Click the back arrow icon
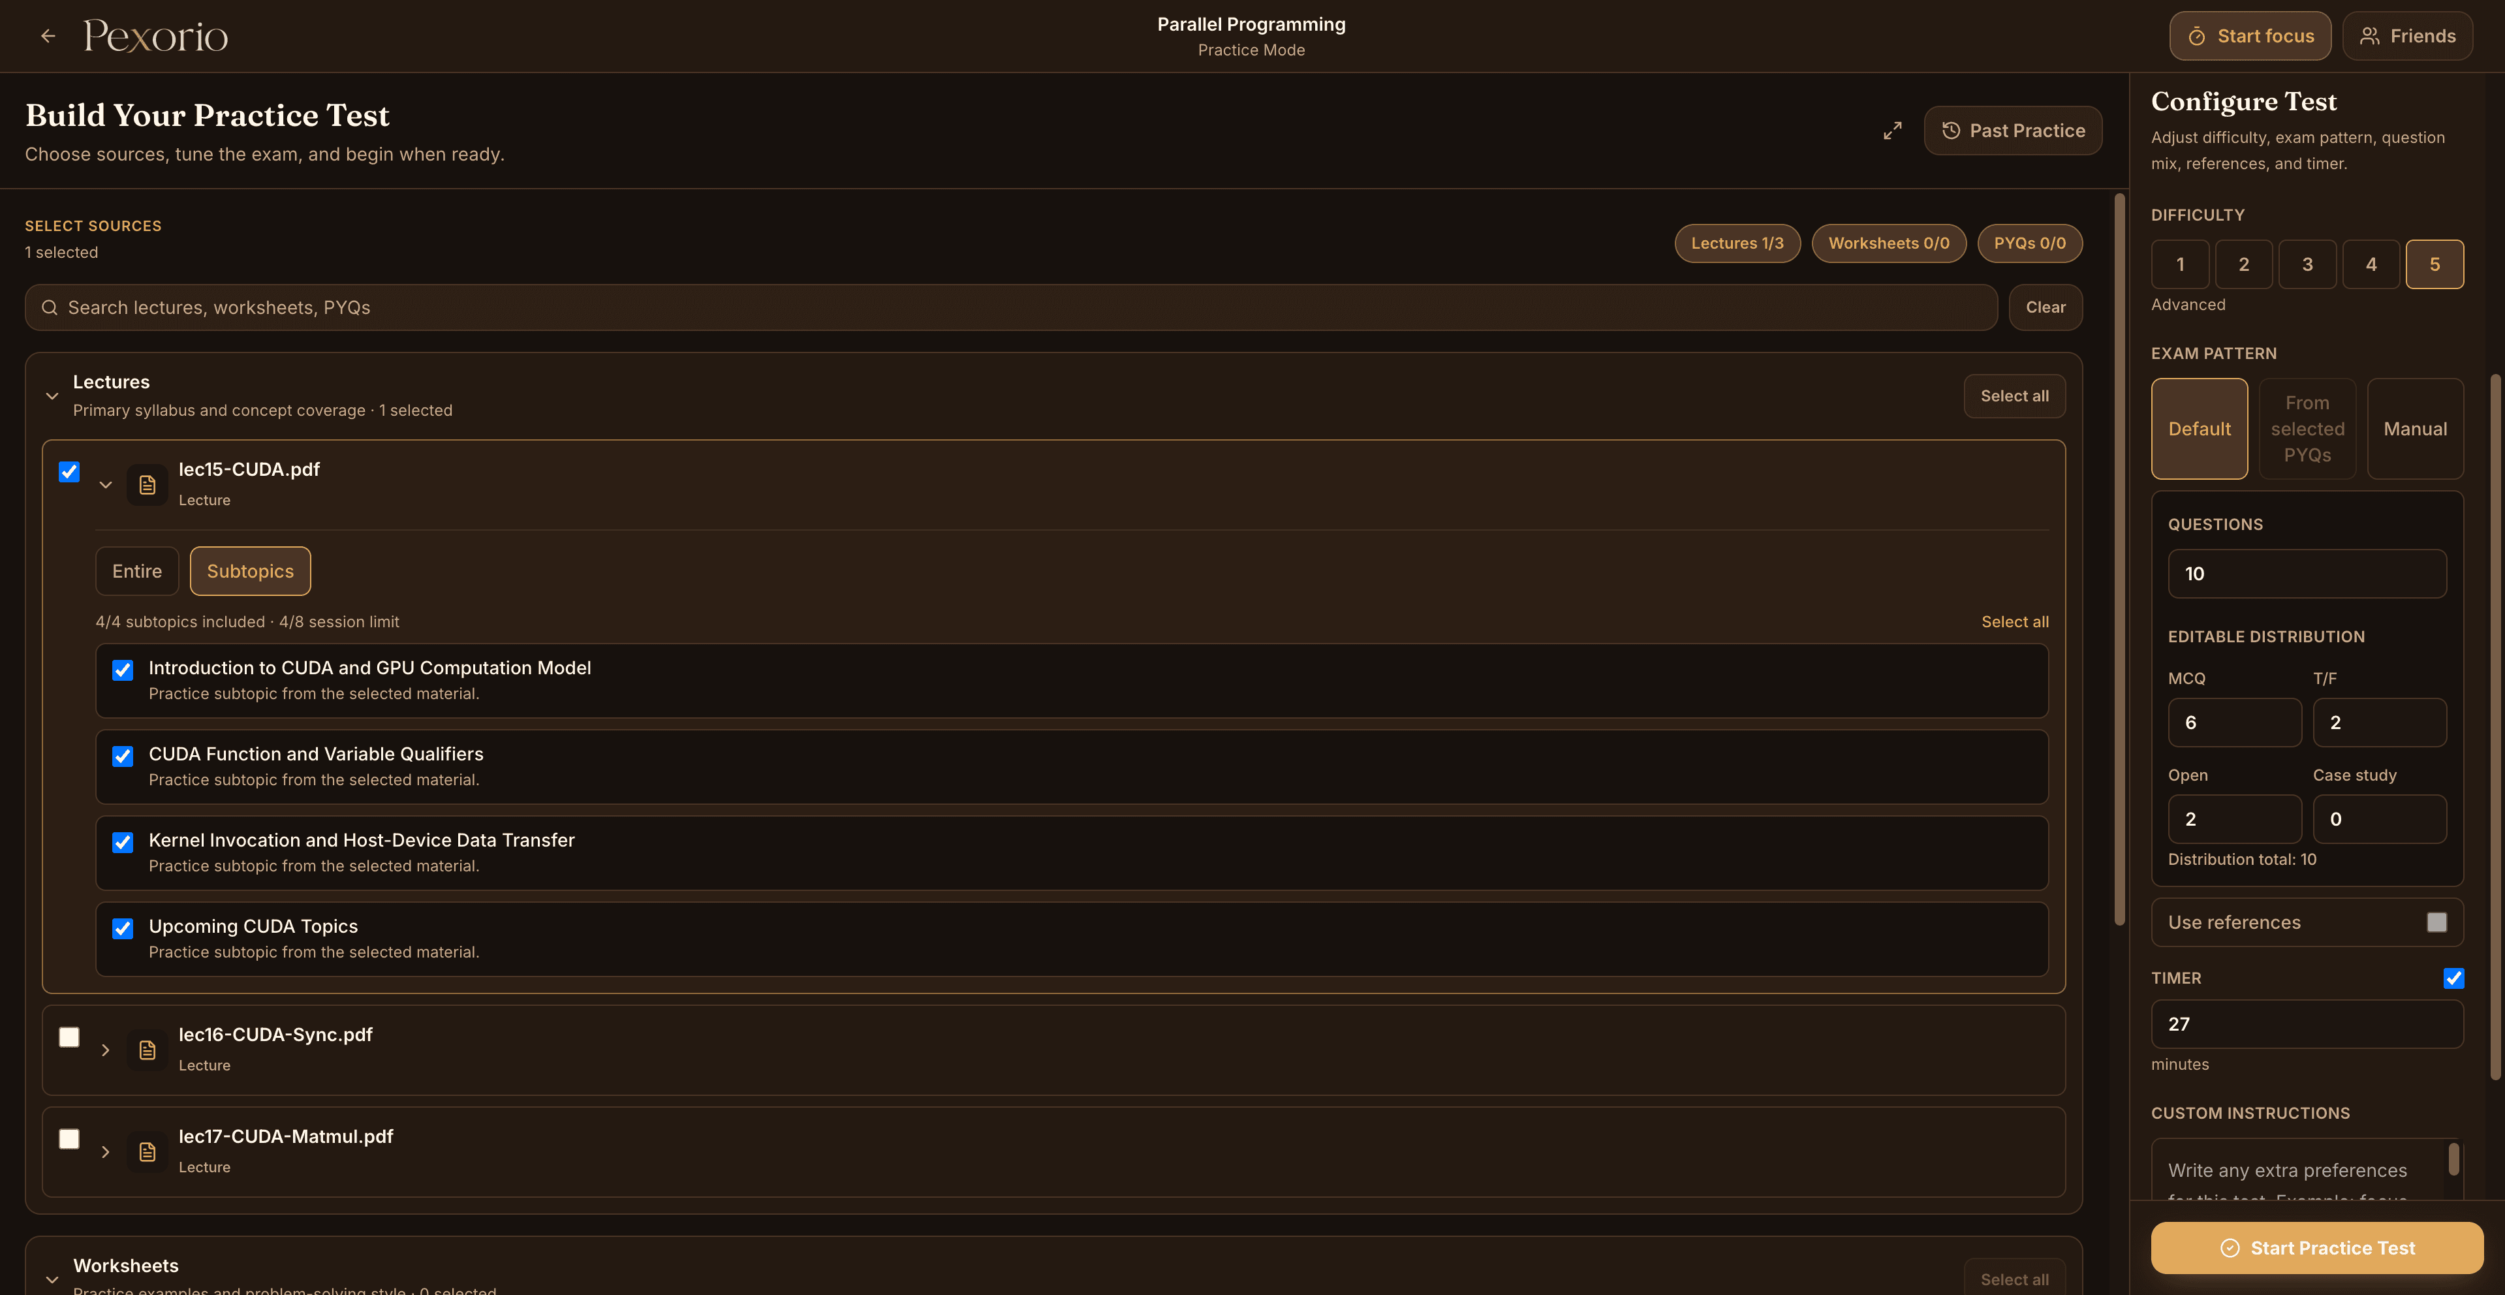 pos(48,36)
